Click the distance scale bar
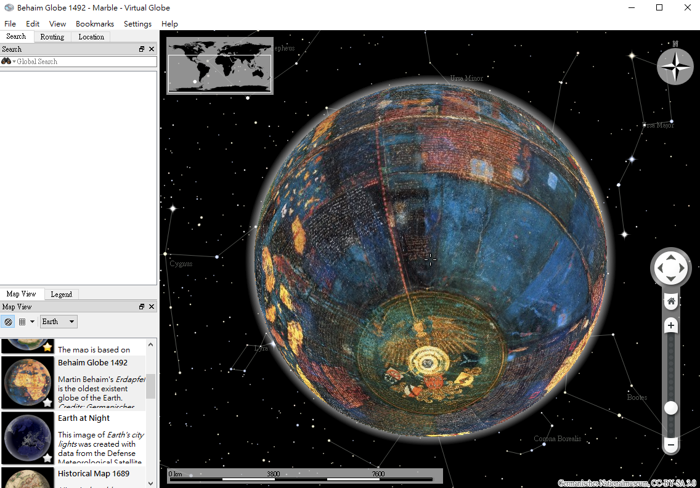Viewport: 700px width, 488px height. tap(304, 476)
